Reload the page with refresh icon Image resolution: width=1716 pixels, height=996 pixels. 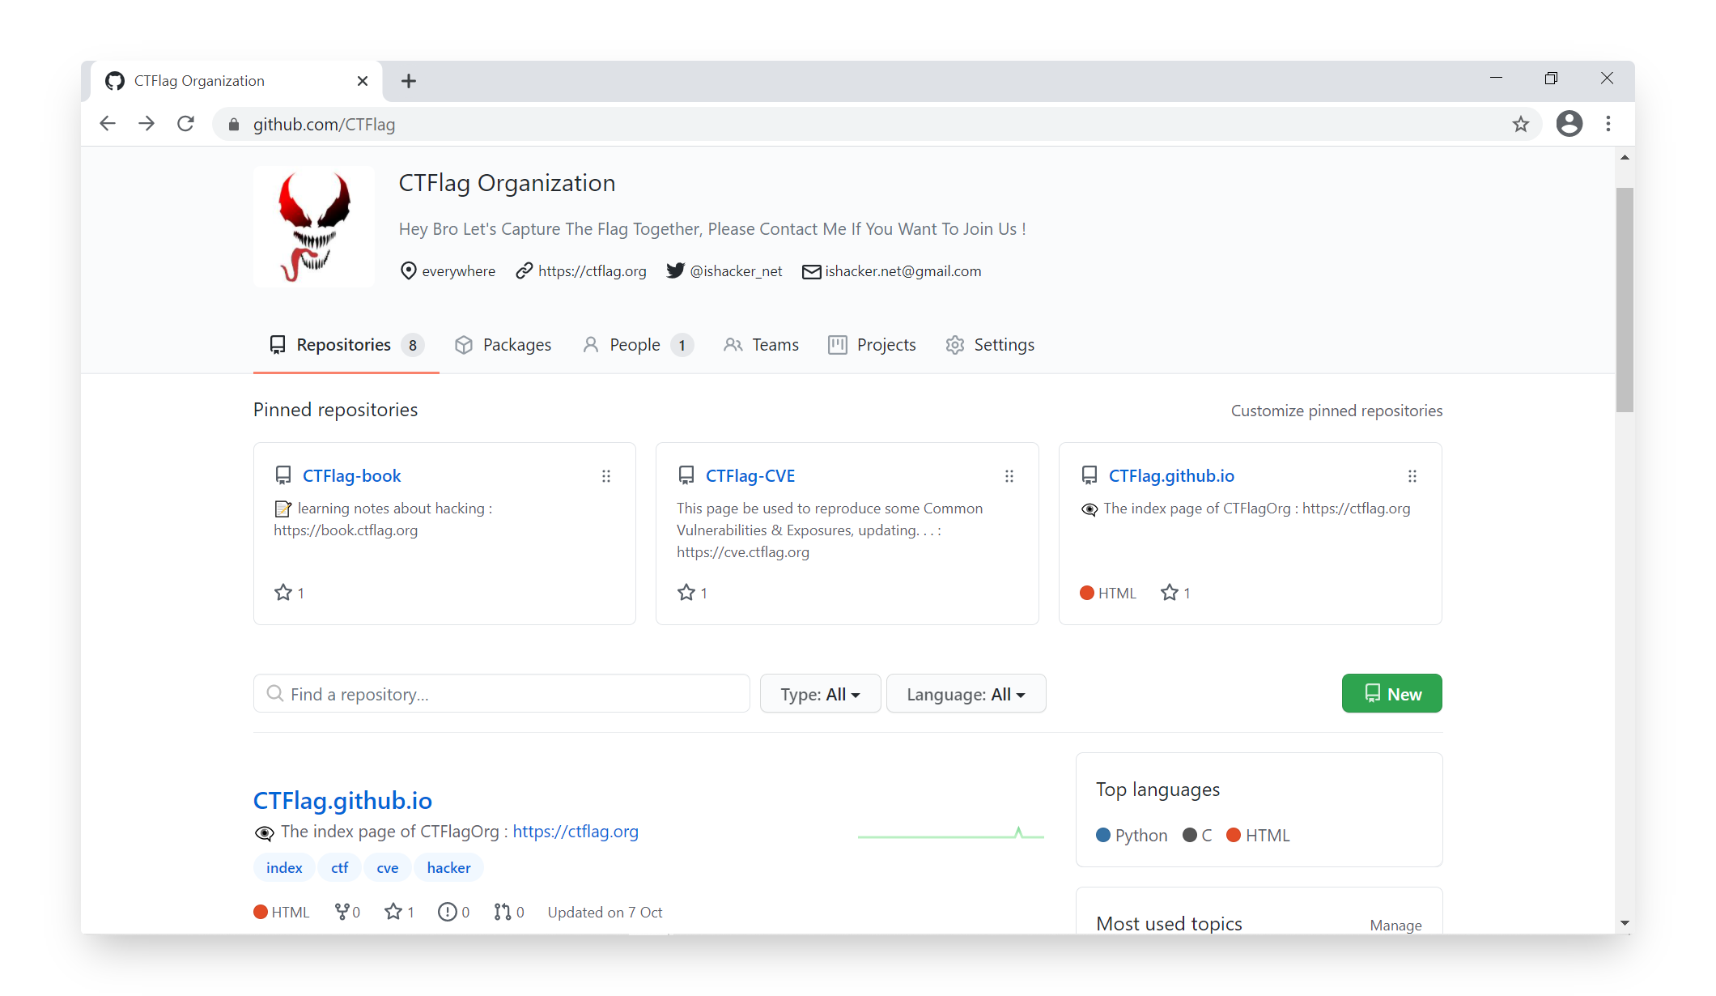[185, 124]
